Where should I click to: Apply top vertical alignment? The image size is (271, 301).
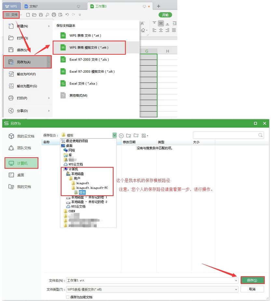(154, 23)
